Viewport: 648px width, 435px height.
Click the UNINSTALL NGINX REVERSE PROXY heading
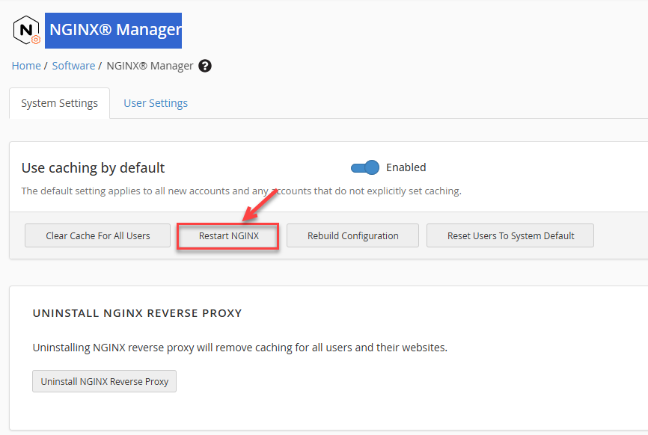pos(137,313)
